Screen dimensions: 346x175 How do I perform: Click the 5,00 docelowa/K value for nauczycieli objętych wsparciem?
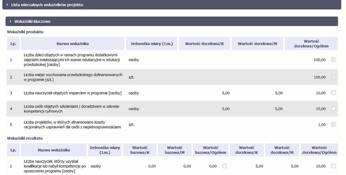[226, 93]
